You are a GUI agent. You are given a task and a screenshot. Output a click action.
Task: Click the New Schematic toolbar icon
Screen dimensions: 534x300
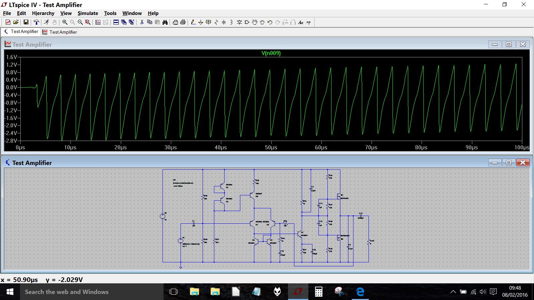point(8,22)
